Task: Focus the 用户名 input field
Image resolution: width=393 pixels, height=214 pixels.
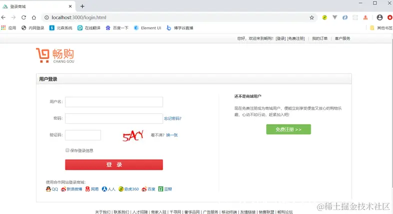Action: tap(114, 102)
